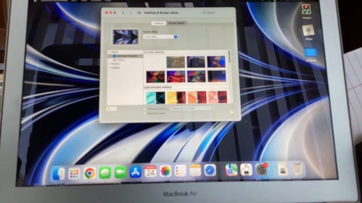The width and height of the screenshot is (362, 203).
Task: Select the orange Light and Dark wallpaper
Action: coord(197,97)
